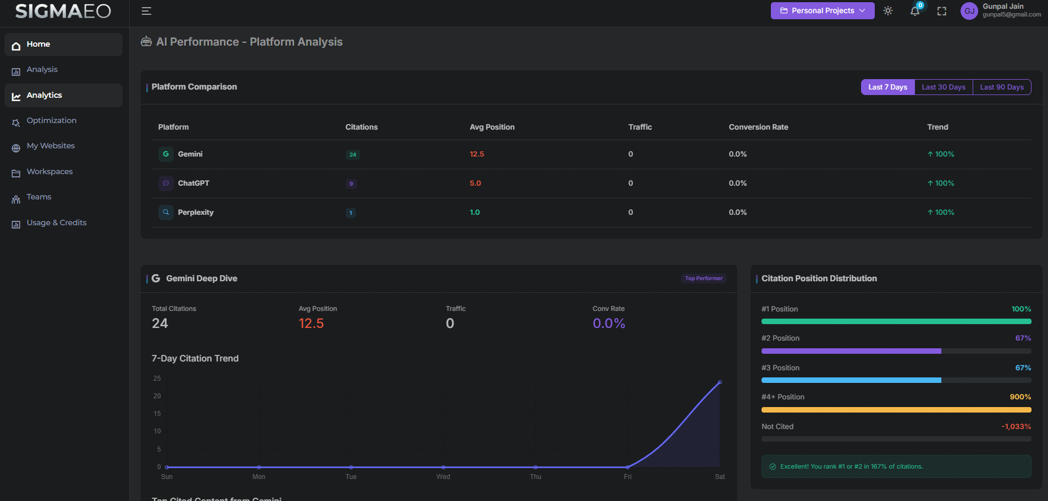Click the Not Cited progress bar

[896, 439]
